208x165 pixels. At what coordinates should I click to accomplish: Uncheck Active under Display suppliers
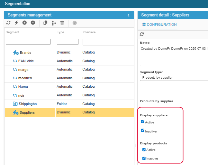[x=143, y=121]
